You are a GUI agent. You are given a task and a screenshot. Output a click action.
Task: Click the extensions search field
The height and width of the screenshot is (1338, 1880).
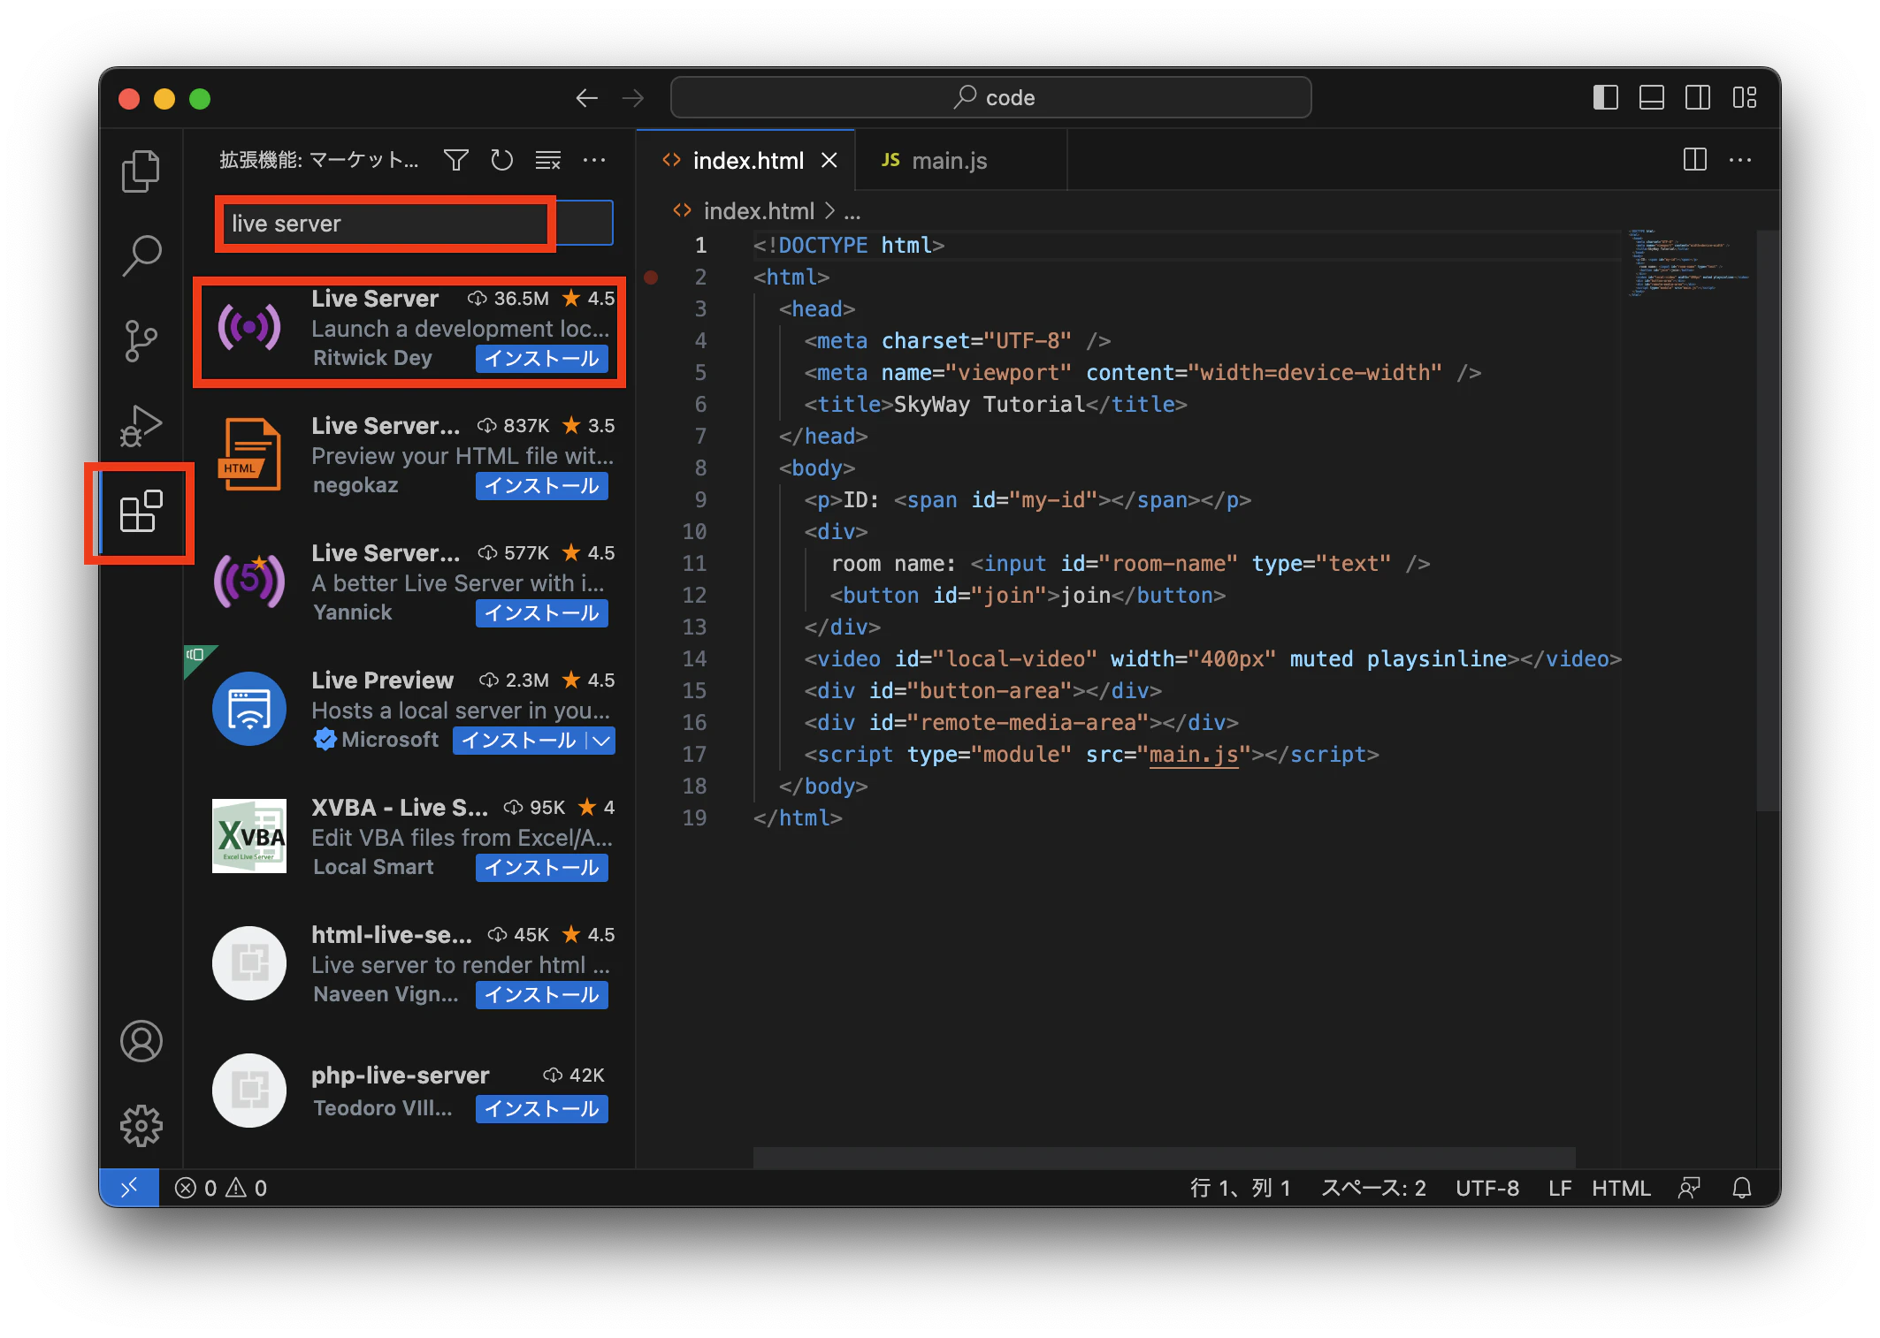pyautogui.click(x=415, y=224)
